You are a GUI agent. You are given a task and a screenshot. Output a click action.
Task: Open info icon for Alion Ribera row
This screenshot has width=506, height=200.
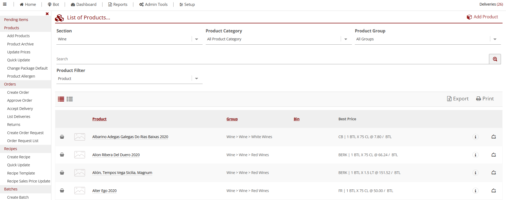(475, 155)
